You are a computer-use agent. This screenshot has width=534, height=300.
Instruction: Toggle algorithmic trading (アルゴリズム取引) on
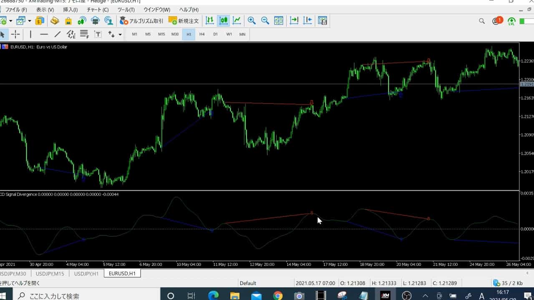(141, 20)
